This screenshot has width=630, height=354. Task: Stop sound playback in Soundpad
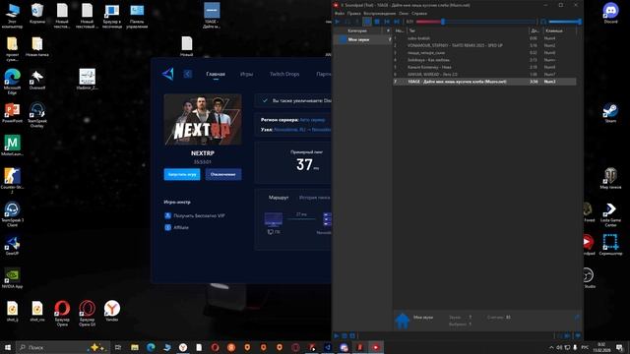pyautogui.click(x=377, y=22)
